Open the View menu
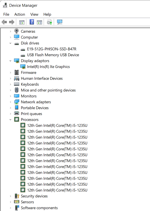The width and height of the screenshot is (150, 211). tap(34, 14)
